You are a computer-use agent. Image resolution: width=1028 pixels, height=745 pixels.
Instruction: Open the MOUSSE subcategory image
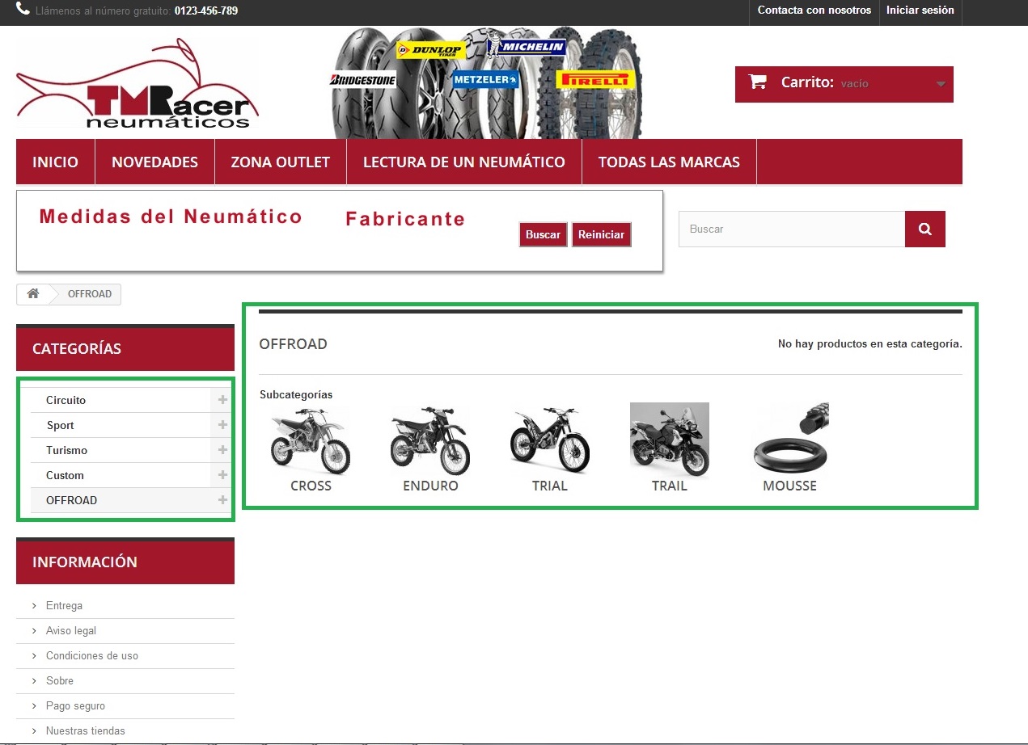point(790,440)
